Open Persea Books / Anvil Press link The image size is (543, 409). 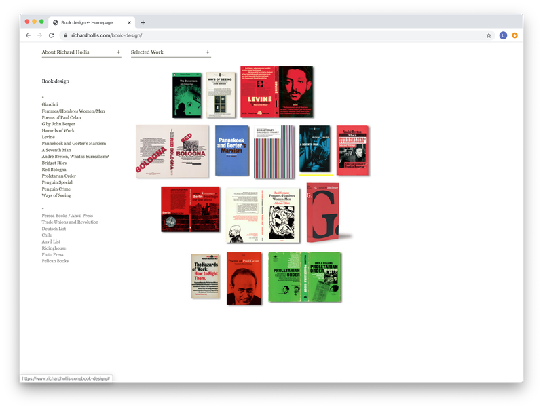67,216
